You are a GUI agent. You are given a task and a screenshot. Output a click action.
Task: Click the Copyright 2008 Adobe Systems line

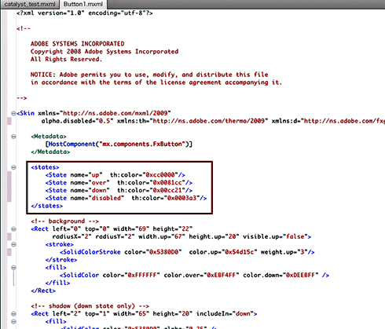coord(104,52)
